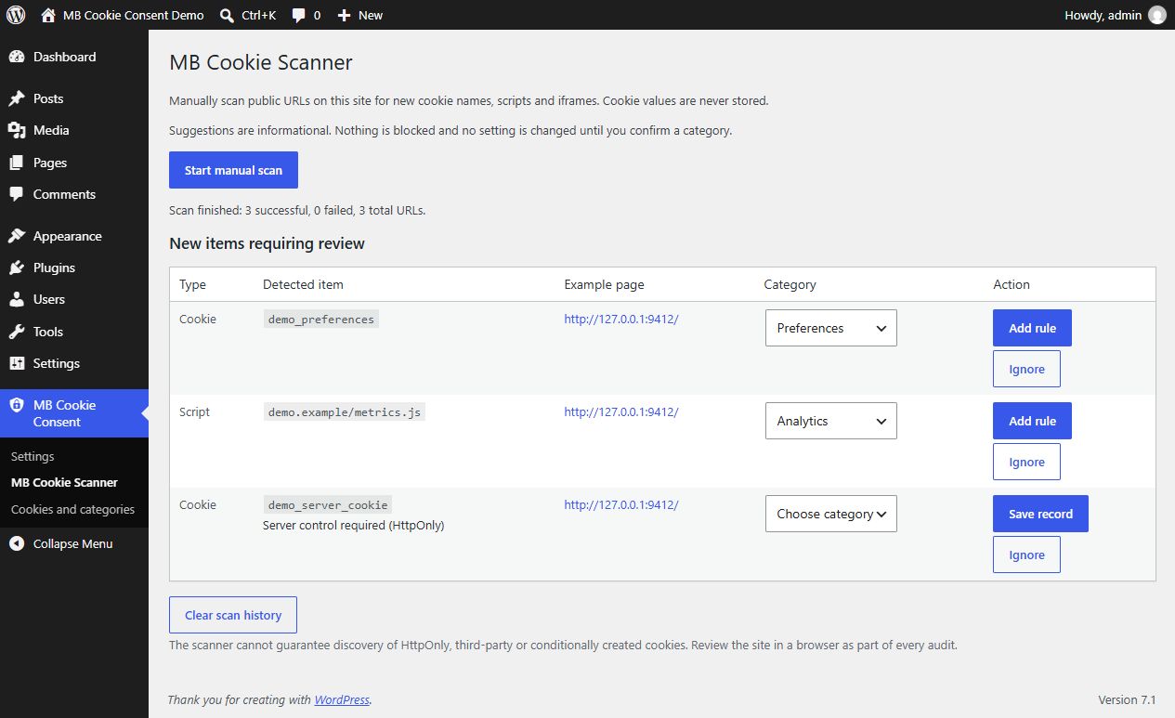Open the Ctrl+K search magnifier icon
The width and height of the screenshot is (1175, 718).
click(227, 15)
